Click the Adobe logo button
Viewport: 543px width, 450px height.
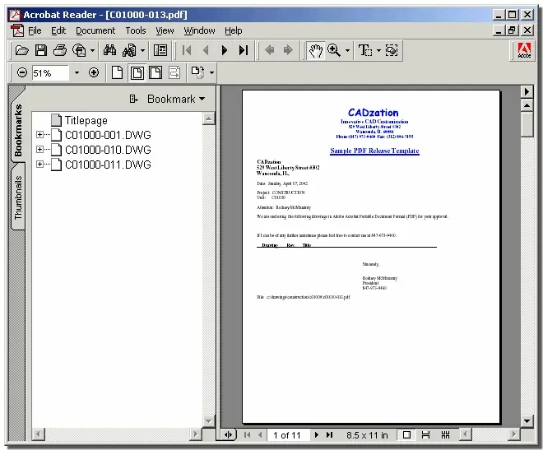point(524,50)
